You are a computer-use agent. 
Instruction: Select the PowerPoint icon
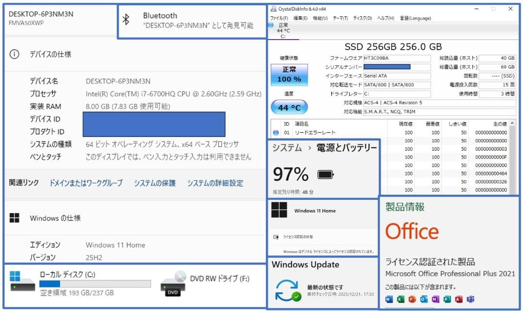[412, 299]
